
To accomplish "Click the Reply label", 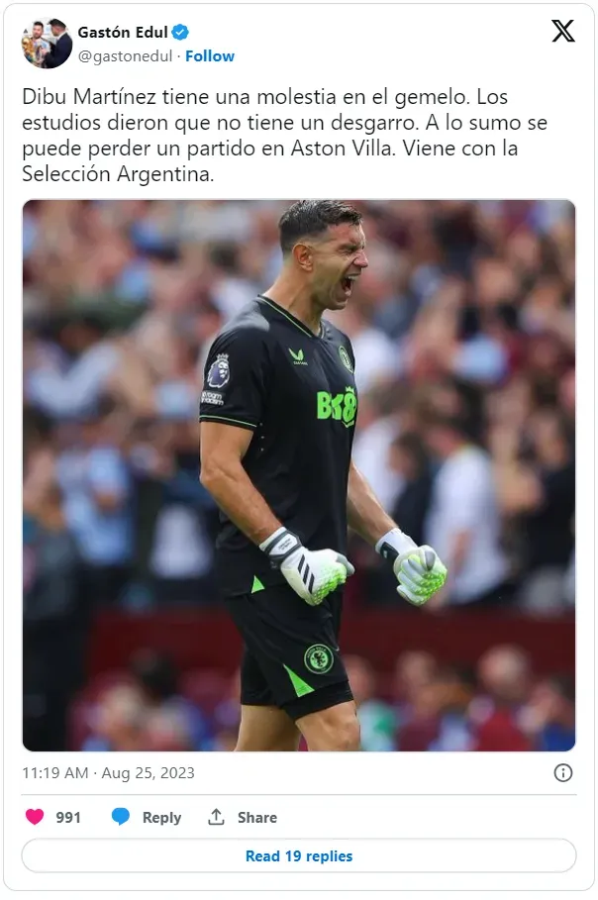I will click(161, 818).
